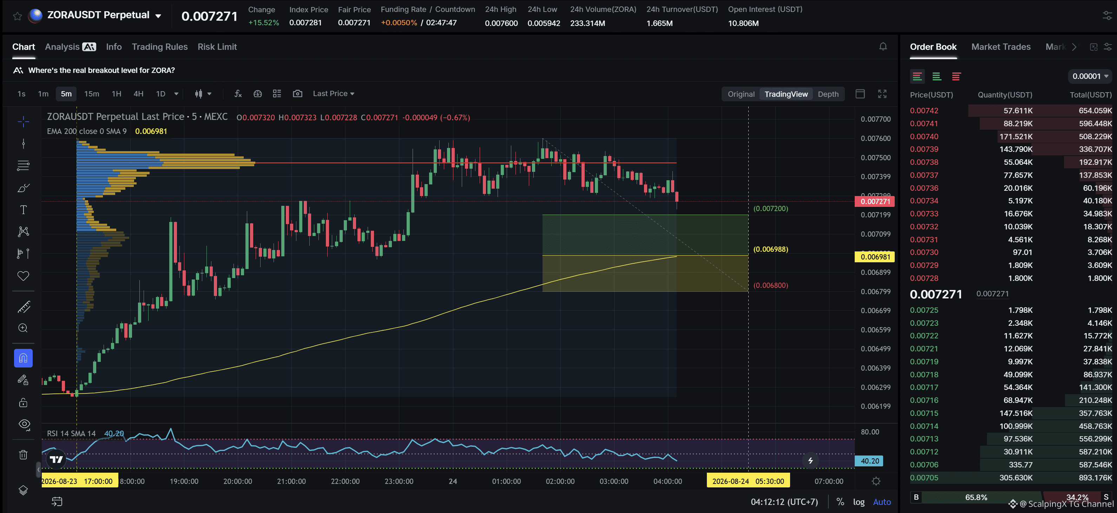Screen dimensions: 1117x513
Task: Add ZORAUSDT to favorites with the star icon
Action: click(17, 16)
